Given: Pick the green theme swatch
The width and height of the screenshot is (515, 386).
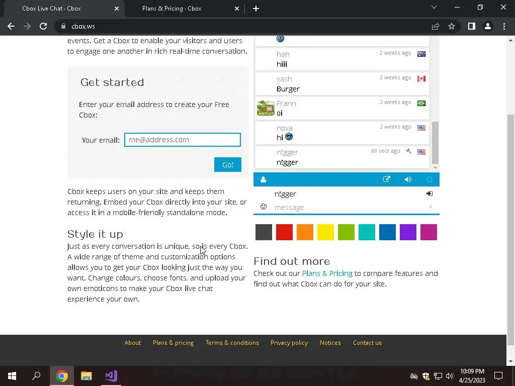Looking at the screenshot, I should click(346, 232).
